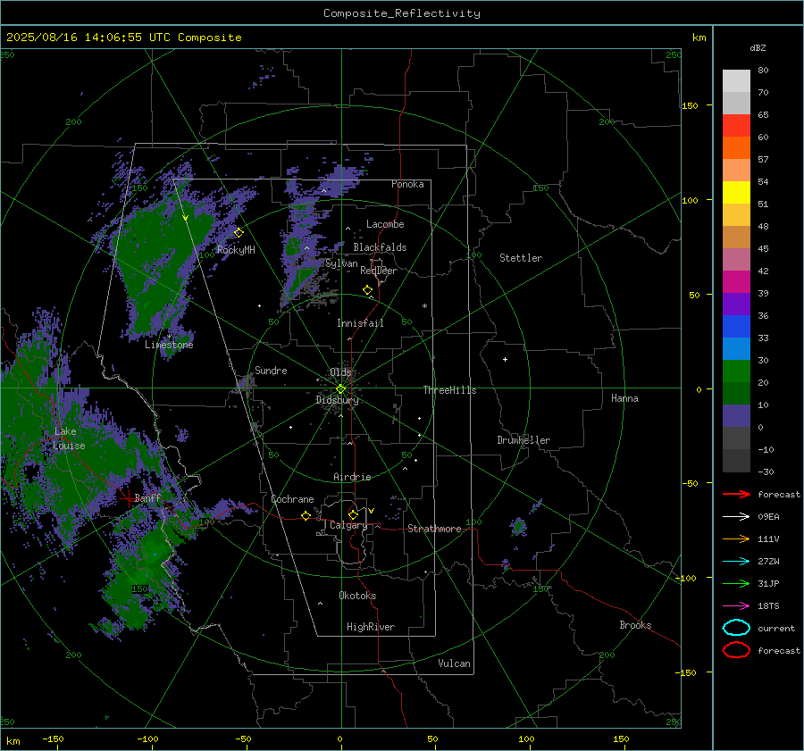This screenshot has height=751, width=804.
Task: Click the Olds town label
Action: 340,371
